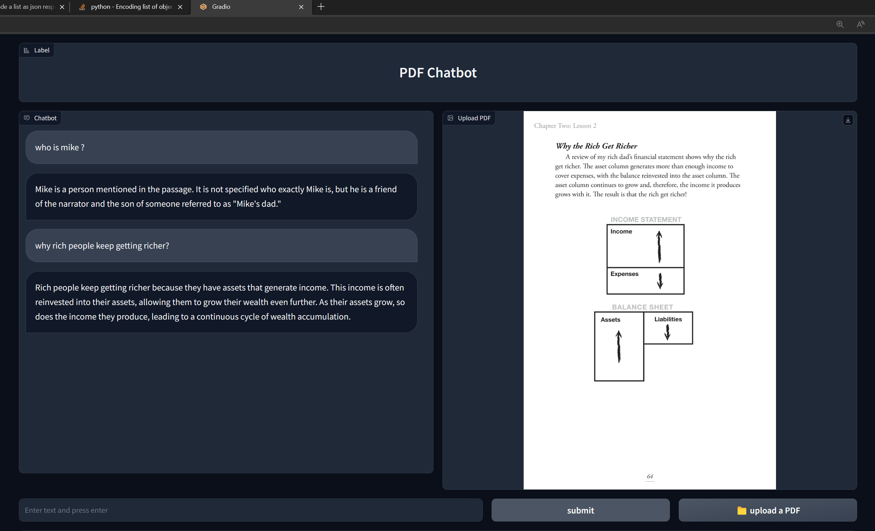Click the Gradio favicon on the active tab
Screen dimensions: 875x531
click(203, 7)
